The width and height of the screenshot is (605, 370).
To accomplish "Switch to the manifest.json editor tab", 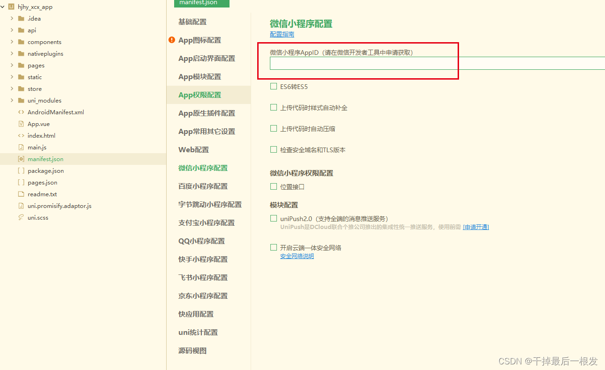I will (201, 3).
